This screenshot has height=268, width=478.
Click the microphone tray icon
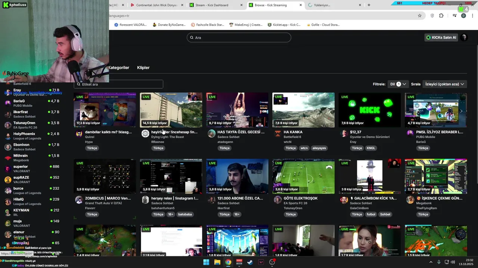[x=439, y=262]
